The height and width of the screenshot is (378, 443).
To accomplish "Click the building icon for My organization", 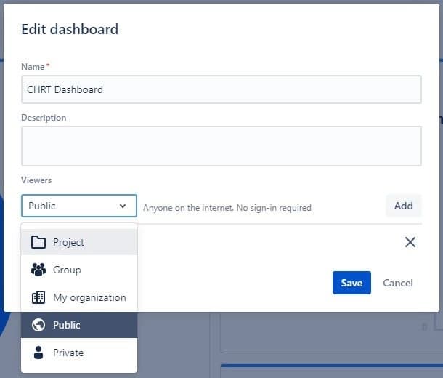I will tap(38, 297).
